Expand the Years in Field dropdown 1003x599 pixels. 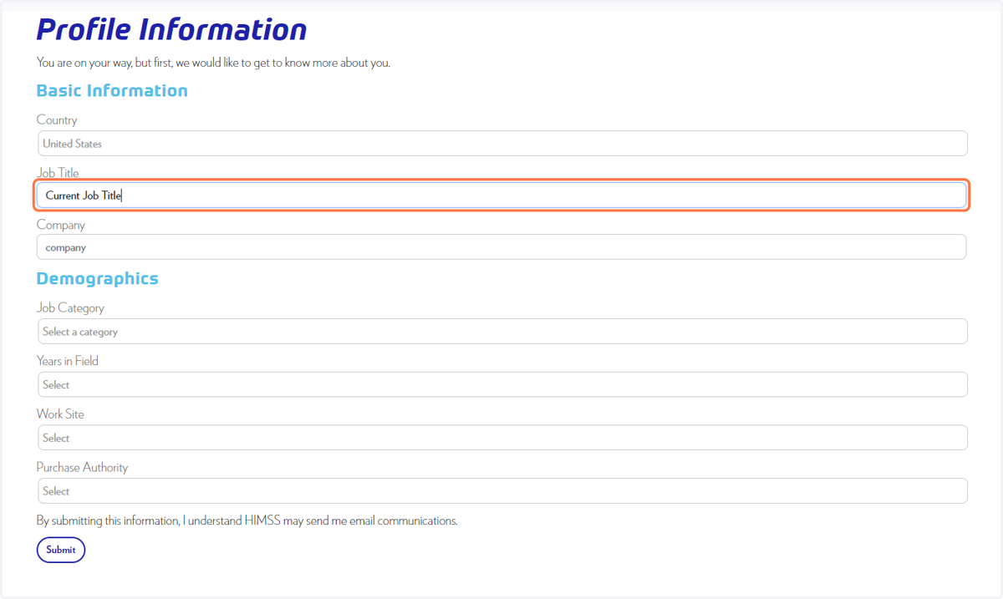tap(502, 384)
